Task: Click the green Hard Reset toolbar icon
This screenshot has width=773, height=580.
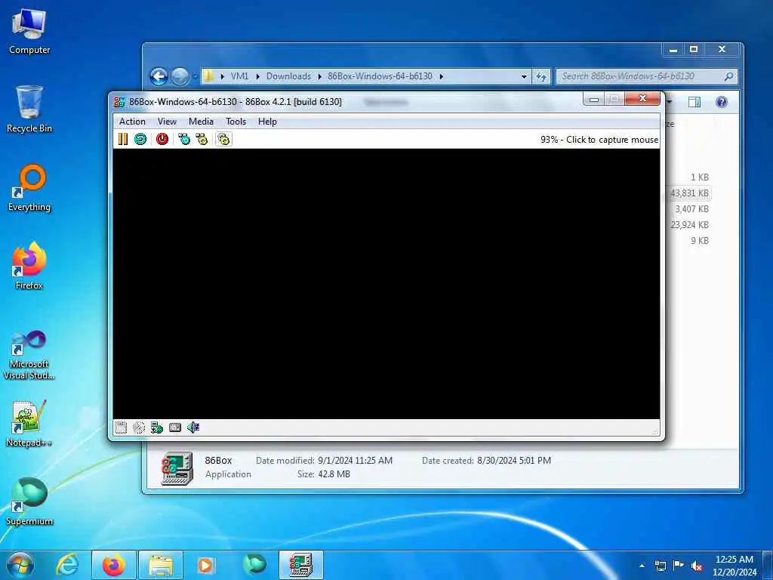Action: tap(140, 139)
